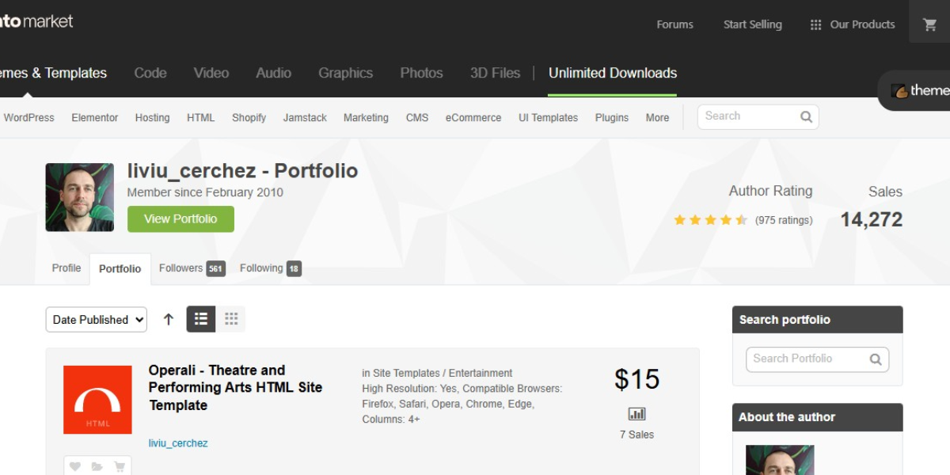Select the WordPress category
950x475 pixels.
[29, 117]
